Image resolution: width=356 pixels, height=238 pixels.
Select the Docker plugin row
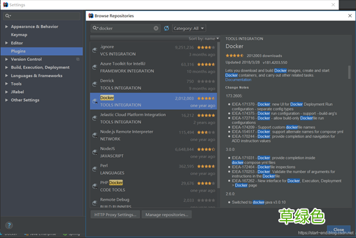154,101
